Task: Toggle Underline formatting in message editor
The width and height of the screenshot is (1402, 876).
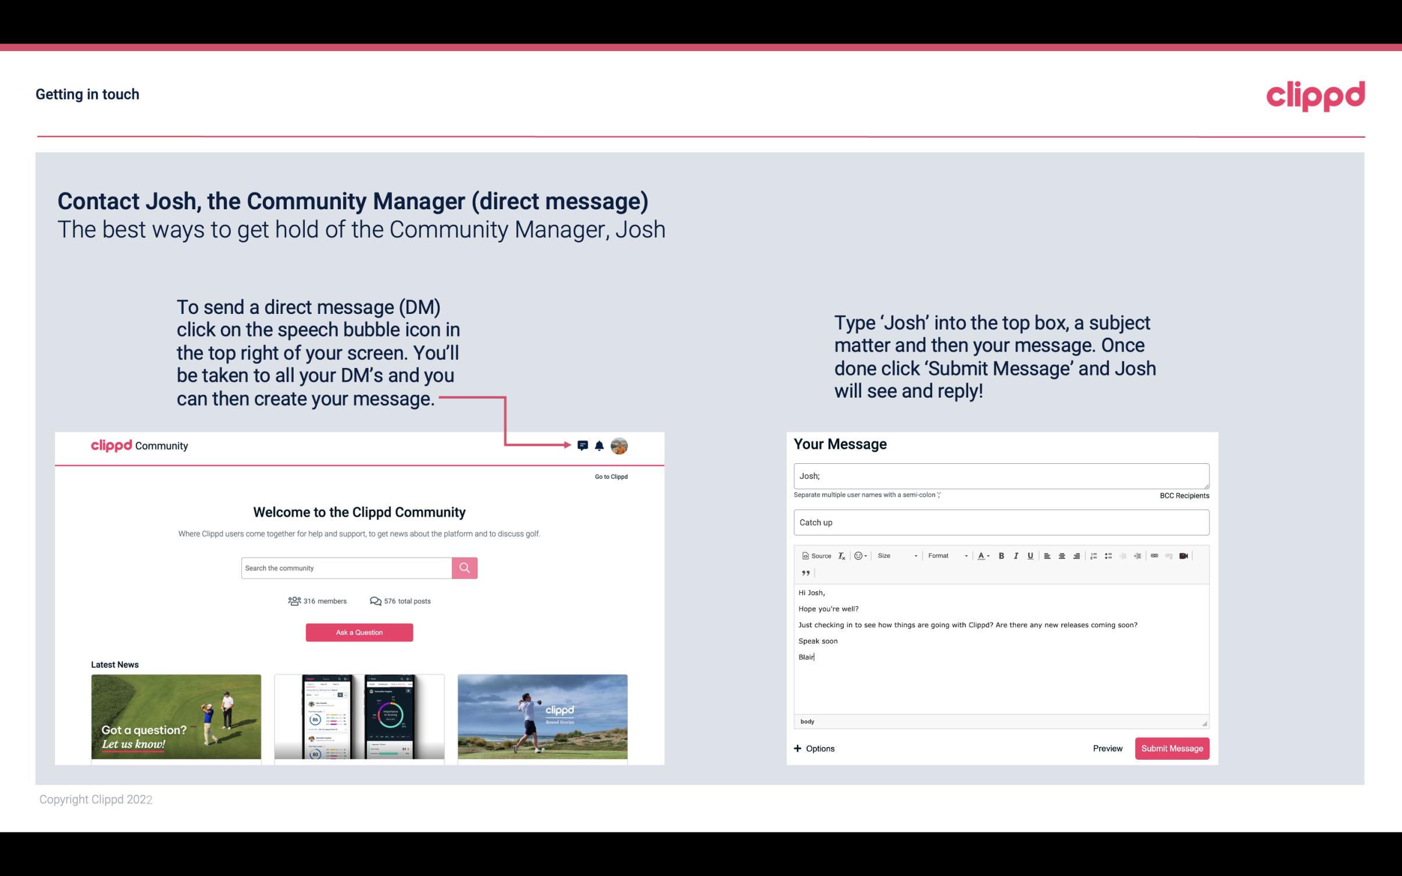Action: click(x=1029, y=555)
